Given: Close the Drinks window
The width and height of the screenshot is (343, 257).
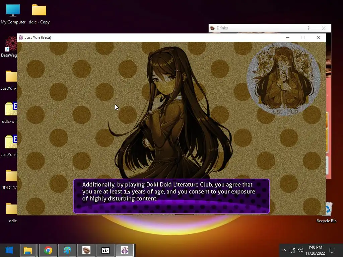Looking at the screenshot, I should pyautogui.click(x=324, y=28).
